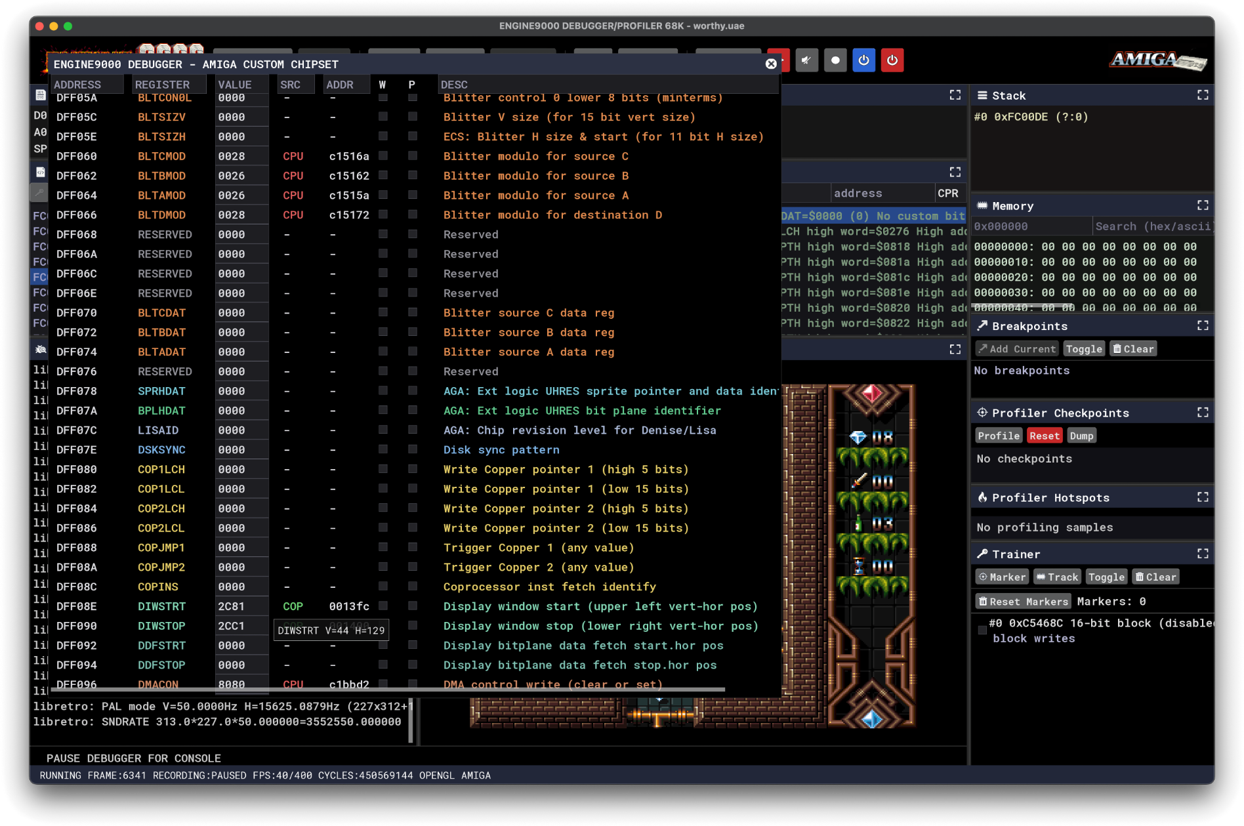
Task: Maximize the Memory panel
Action: pos(1203,205)
